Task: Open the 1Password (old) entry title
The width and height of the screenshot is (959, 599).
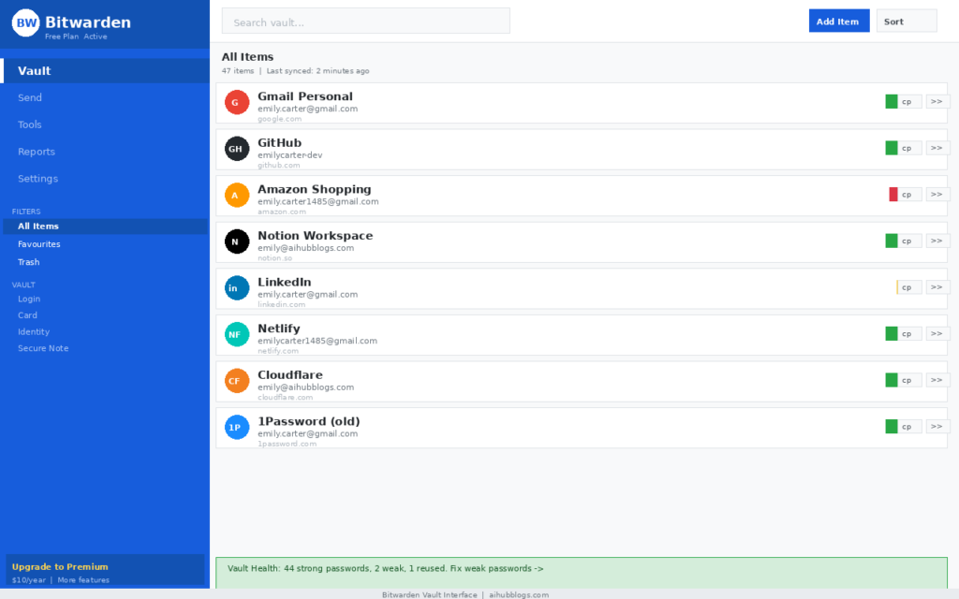Action: point(309,421)
